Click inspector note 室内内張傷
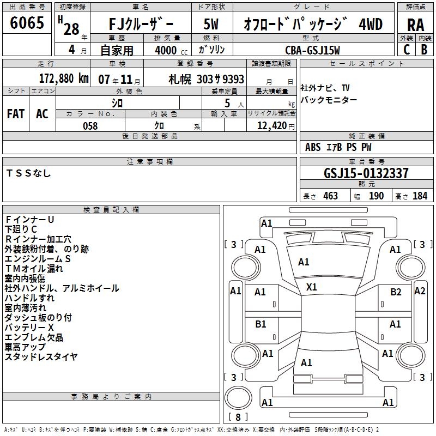This screenshot has width=436, height=436. (x=25, y=278)
